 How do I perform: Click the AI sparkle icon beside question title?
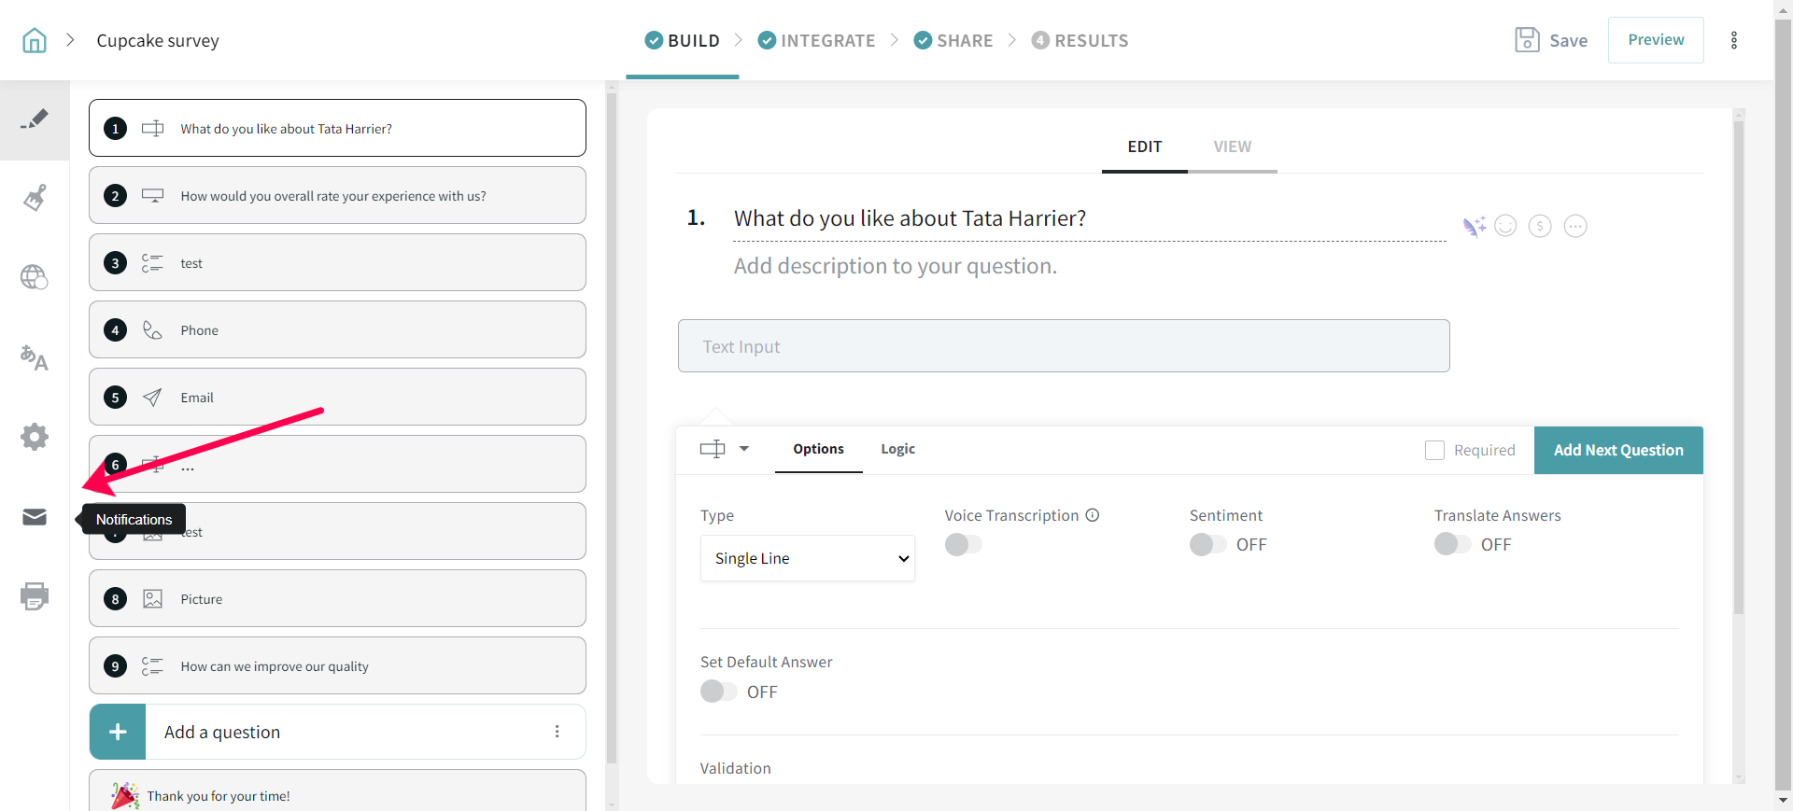coord(1474,226)
